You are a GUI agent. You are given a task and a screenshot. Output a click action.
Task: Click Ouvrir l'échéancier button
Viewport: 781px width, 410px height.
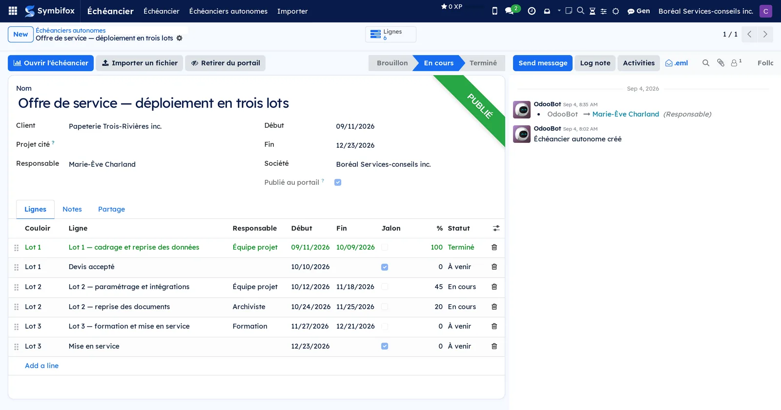[x=51, y=63]
